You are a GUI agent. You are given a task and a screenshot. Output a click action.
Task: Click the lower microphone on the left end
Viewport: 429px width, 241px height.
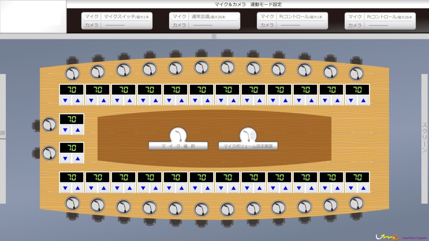click(x=49, y=153)
